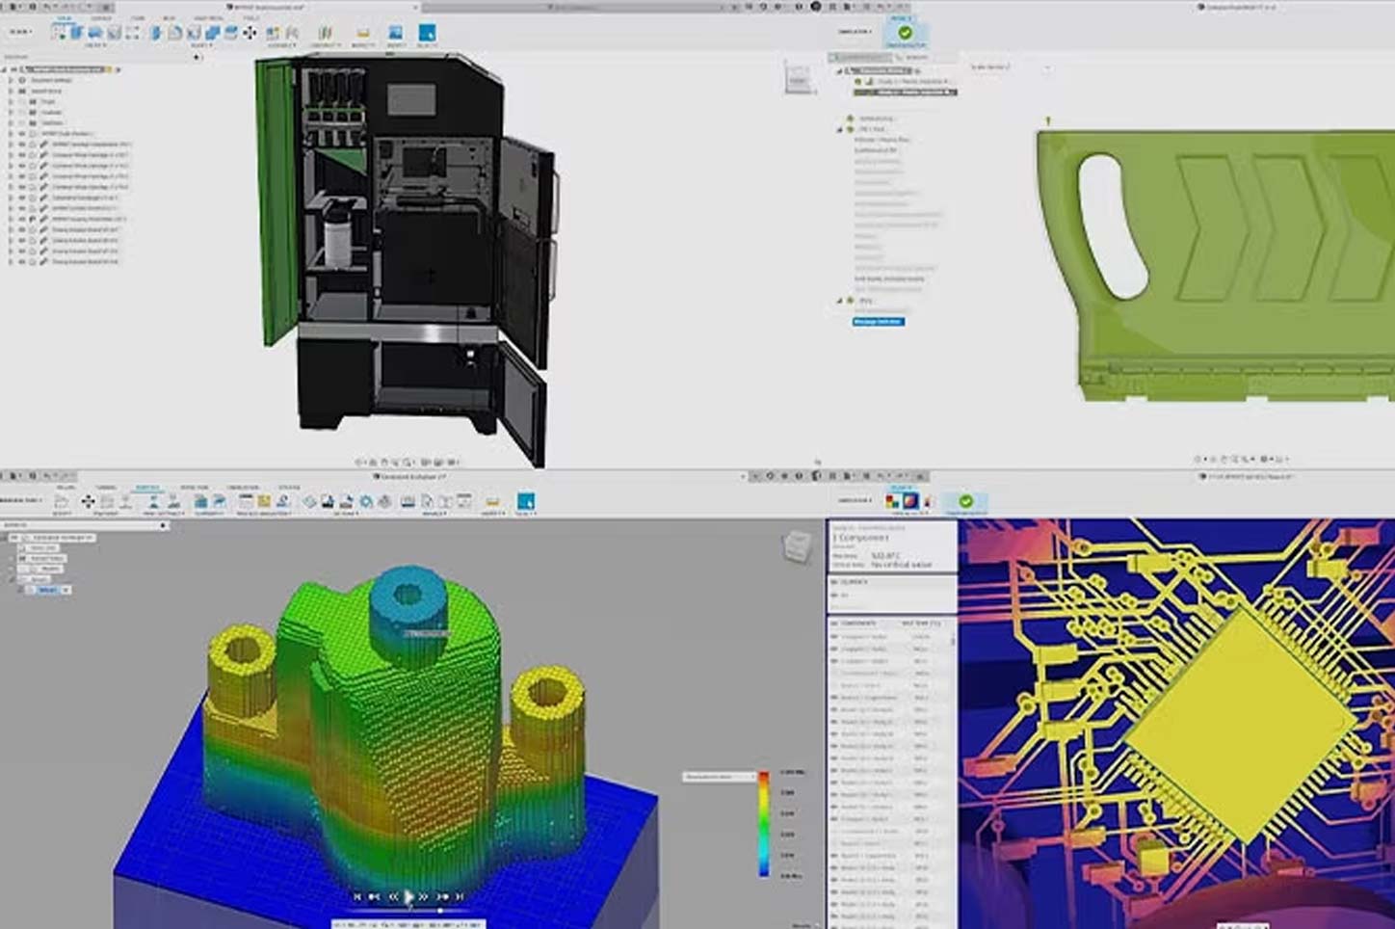Open the Design workspace dropdown in top-left window

[20, 32]
